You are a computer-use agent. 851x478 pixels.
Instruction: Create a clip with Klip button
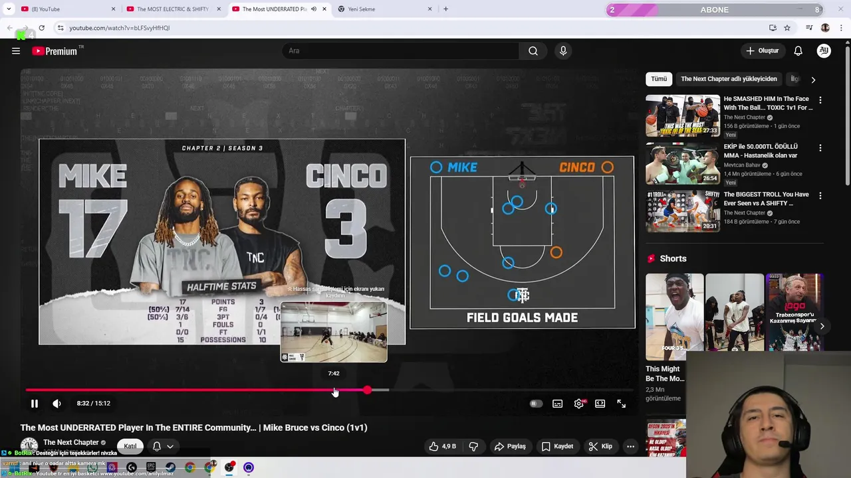600,446
